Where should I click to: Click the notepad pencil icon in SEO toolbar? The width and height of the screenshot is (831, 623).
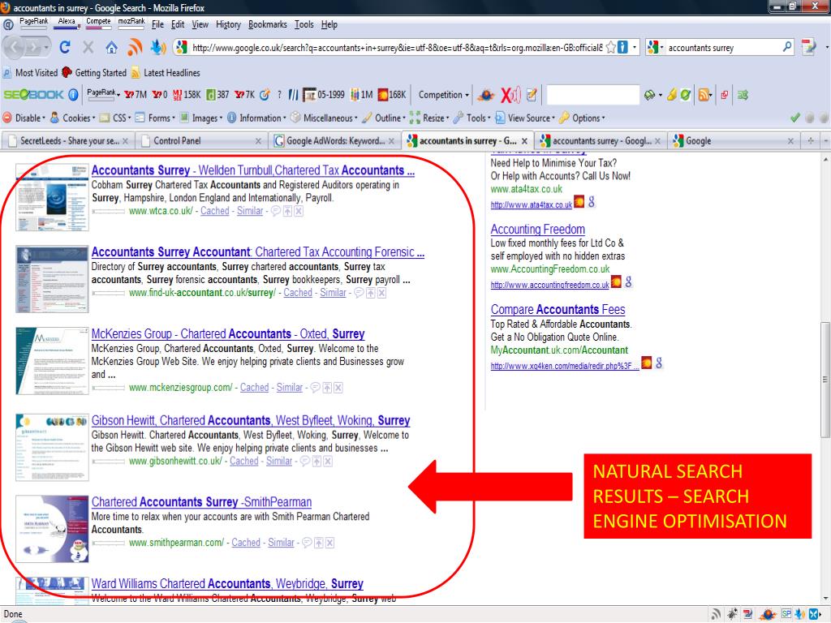coord(532,95)
